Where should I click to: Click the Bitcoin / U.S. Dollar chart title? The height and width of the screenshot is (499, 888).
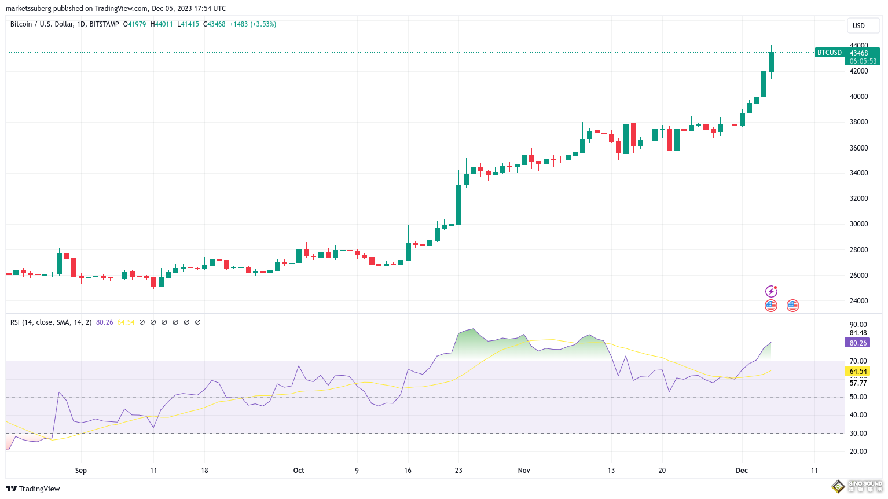coord(64,24)
